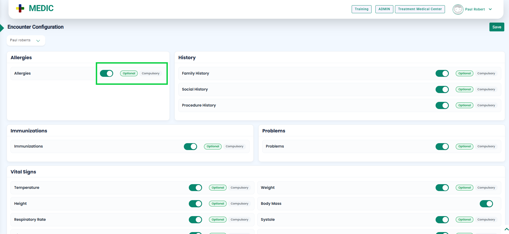Image resolution: width=509 pixels, height=234 pixels.
Task: Open the Treatment Medical Center selector
Action: pos(420,9)
